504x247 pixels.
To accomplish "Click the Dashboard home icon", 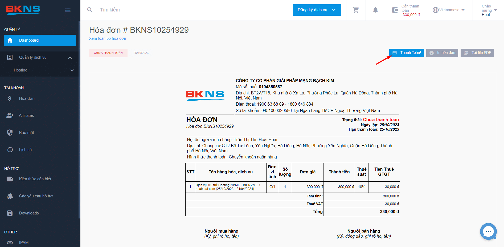I will pyautogui.click(x=10, y=40).
